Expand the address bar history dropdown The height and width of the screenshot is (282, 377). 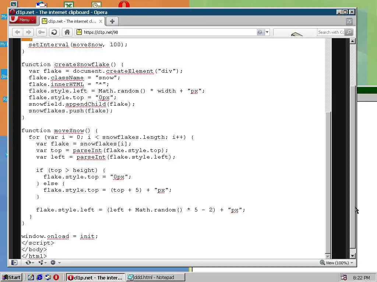[267, 32]
